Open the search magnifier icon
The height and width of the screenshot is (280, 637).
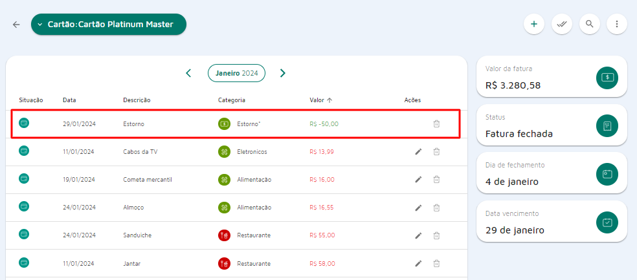point(589,25)
